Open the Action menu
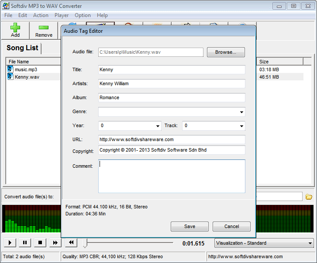 41,15
